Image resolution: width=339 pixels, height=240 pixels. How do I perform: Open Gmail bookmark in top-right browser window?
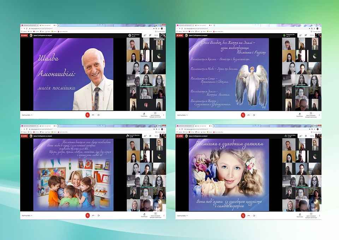(186, 31)
